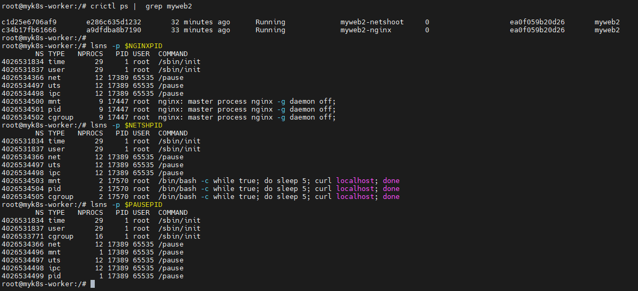Click the $NETSHPID variable in lsns command
The image size is (638, 291).
pyautogui.click(x=143, y=125)
